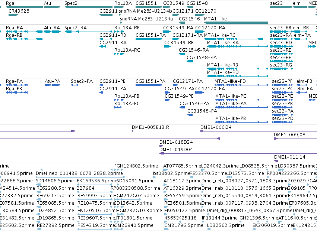This screenshot has height=231, width=317.
Task: Open EST GH21396.5prime label
Action: click(x=259, y=218)
